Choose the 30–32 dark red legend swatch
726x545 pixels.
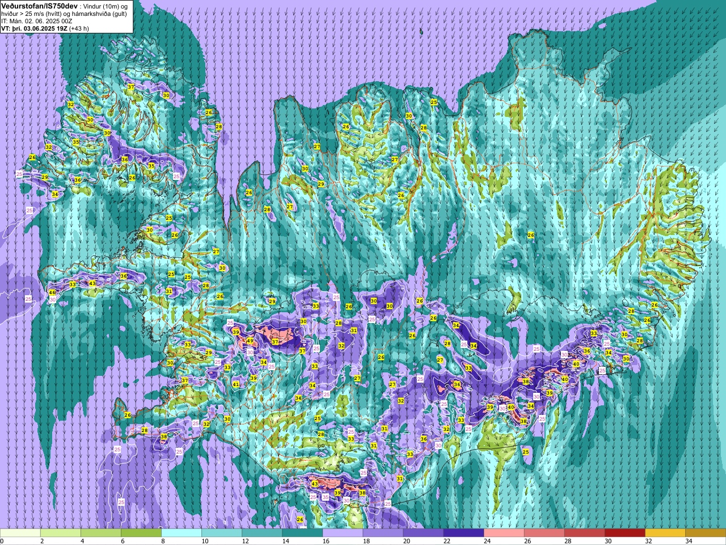point(624,533)
